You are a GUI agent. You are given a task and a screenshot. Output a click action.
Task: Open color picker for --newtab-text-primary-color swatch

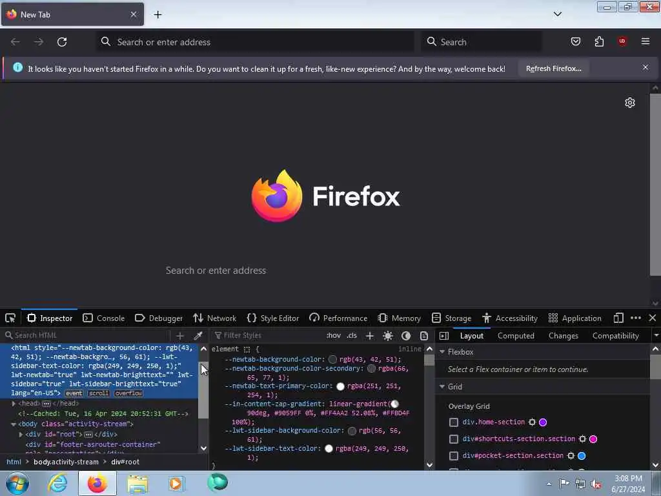340,386
